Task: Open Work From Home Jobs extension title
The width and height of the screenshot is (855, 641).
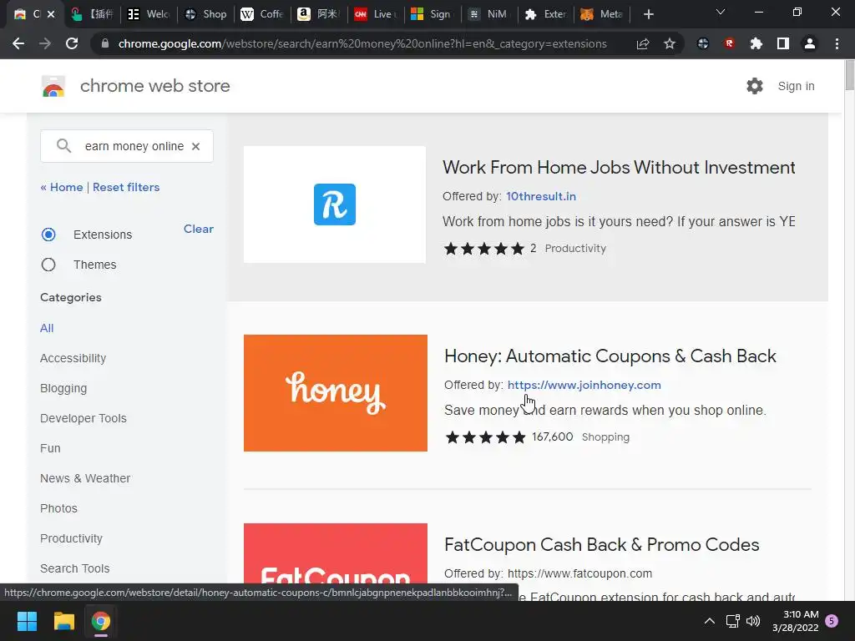Action: click(619, 167)
